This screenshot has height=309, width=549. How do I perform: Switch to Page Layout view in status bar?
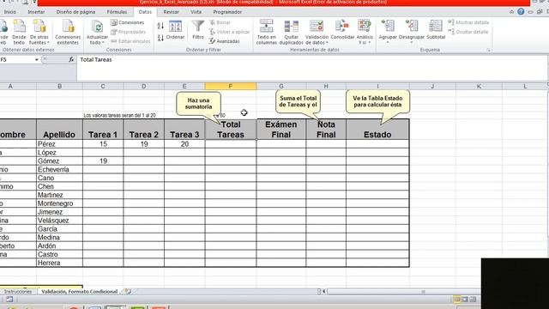[x=465, y=300]
